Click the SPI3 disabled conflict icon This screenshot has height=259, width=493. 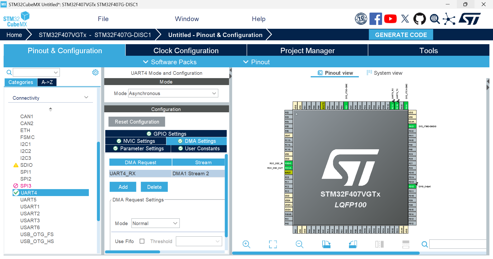pyautogui.click(x=16, y=186)
